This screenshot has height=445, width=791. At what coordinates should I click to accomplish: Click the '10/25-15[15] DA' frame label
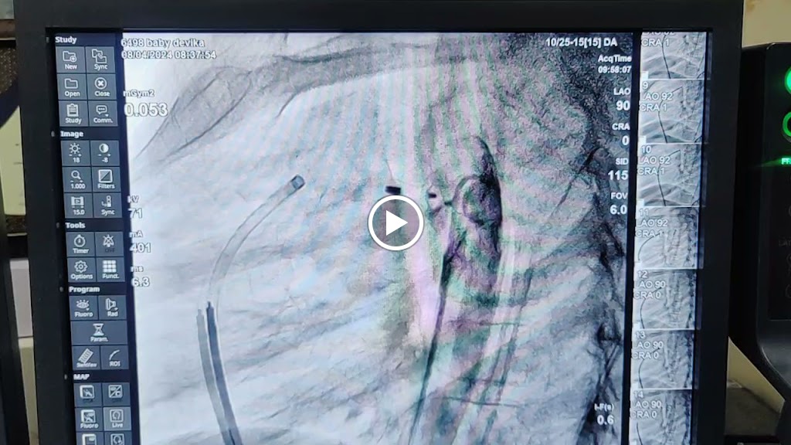tap(581, 42)
